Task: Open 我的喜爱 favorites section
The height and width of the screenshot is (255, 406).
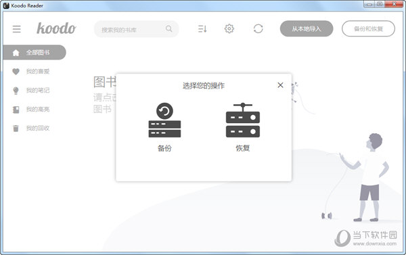Action: [x=37, y=72]
